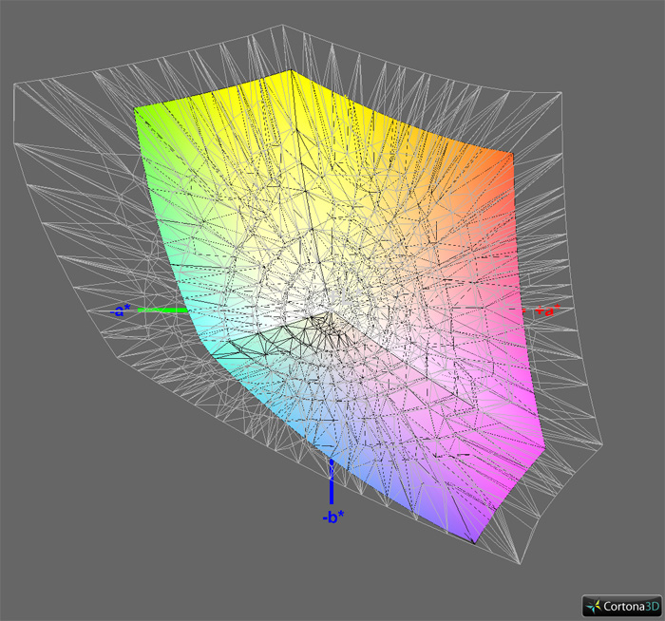Select the -b* axis label
This screenshot has width=665, height=621.
click(x=332, y=517)
